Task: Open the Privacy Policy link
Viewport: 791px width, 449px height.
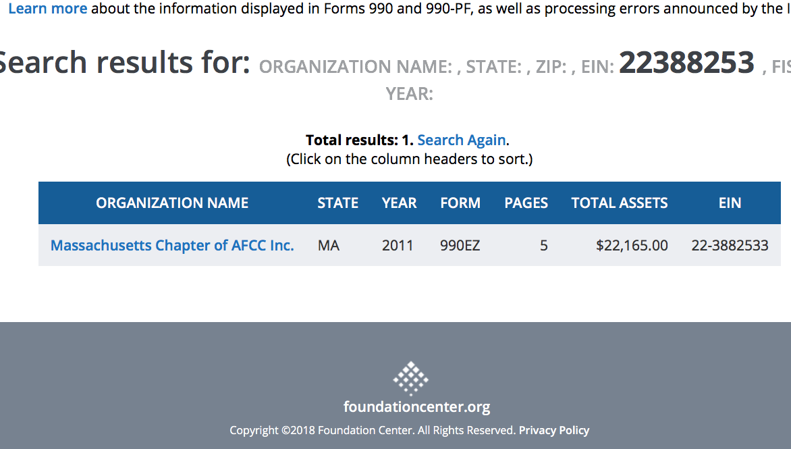Action: click(553, 430)
